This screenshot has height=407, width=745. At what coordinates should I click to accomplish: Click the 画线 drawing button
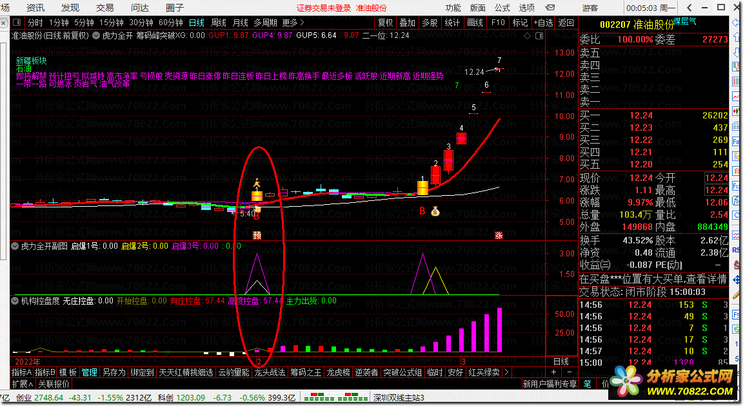[475, 23]
